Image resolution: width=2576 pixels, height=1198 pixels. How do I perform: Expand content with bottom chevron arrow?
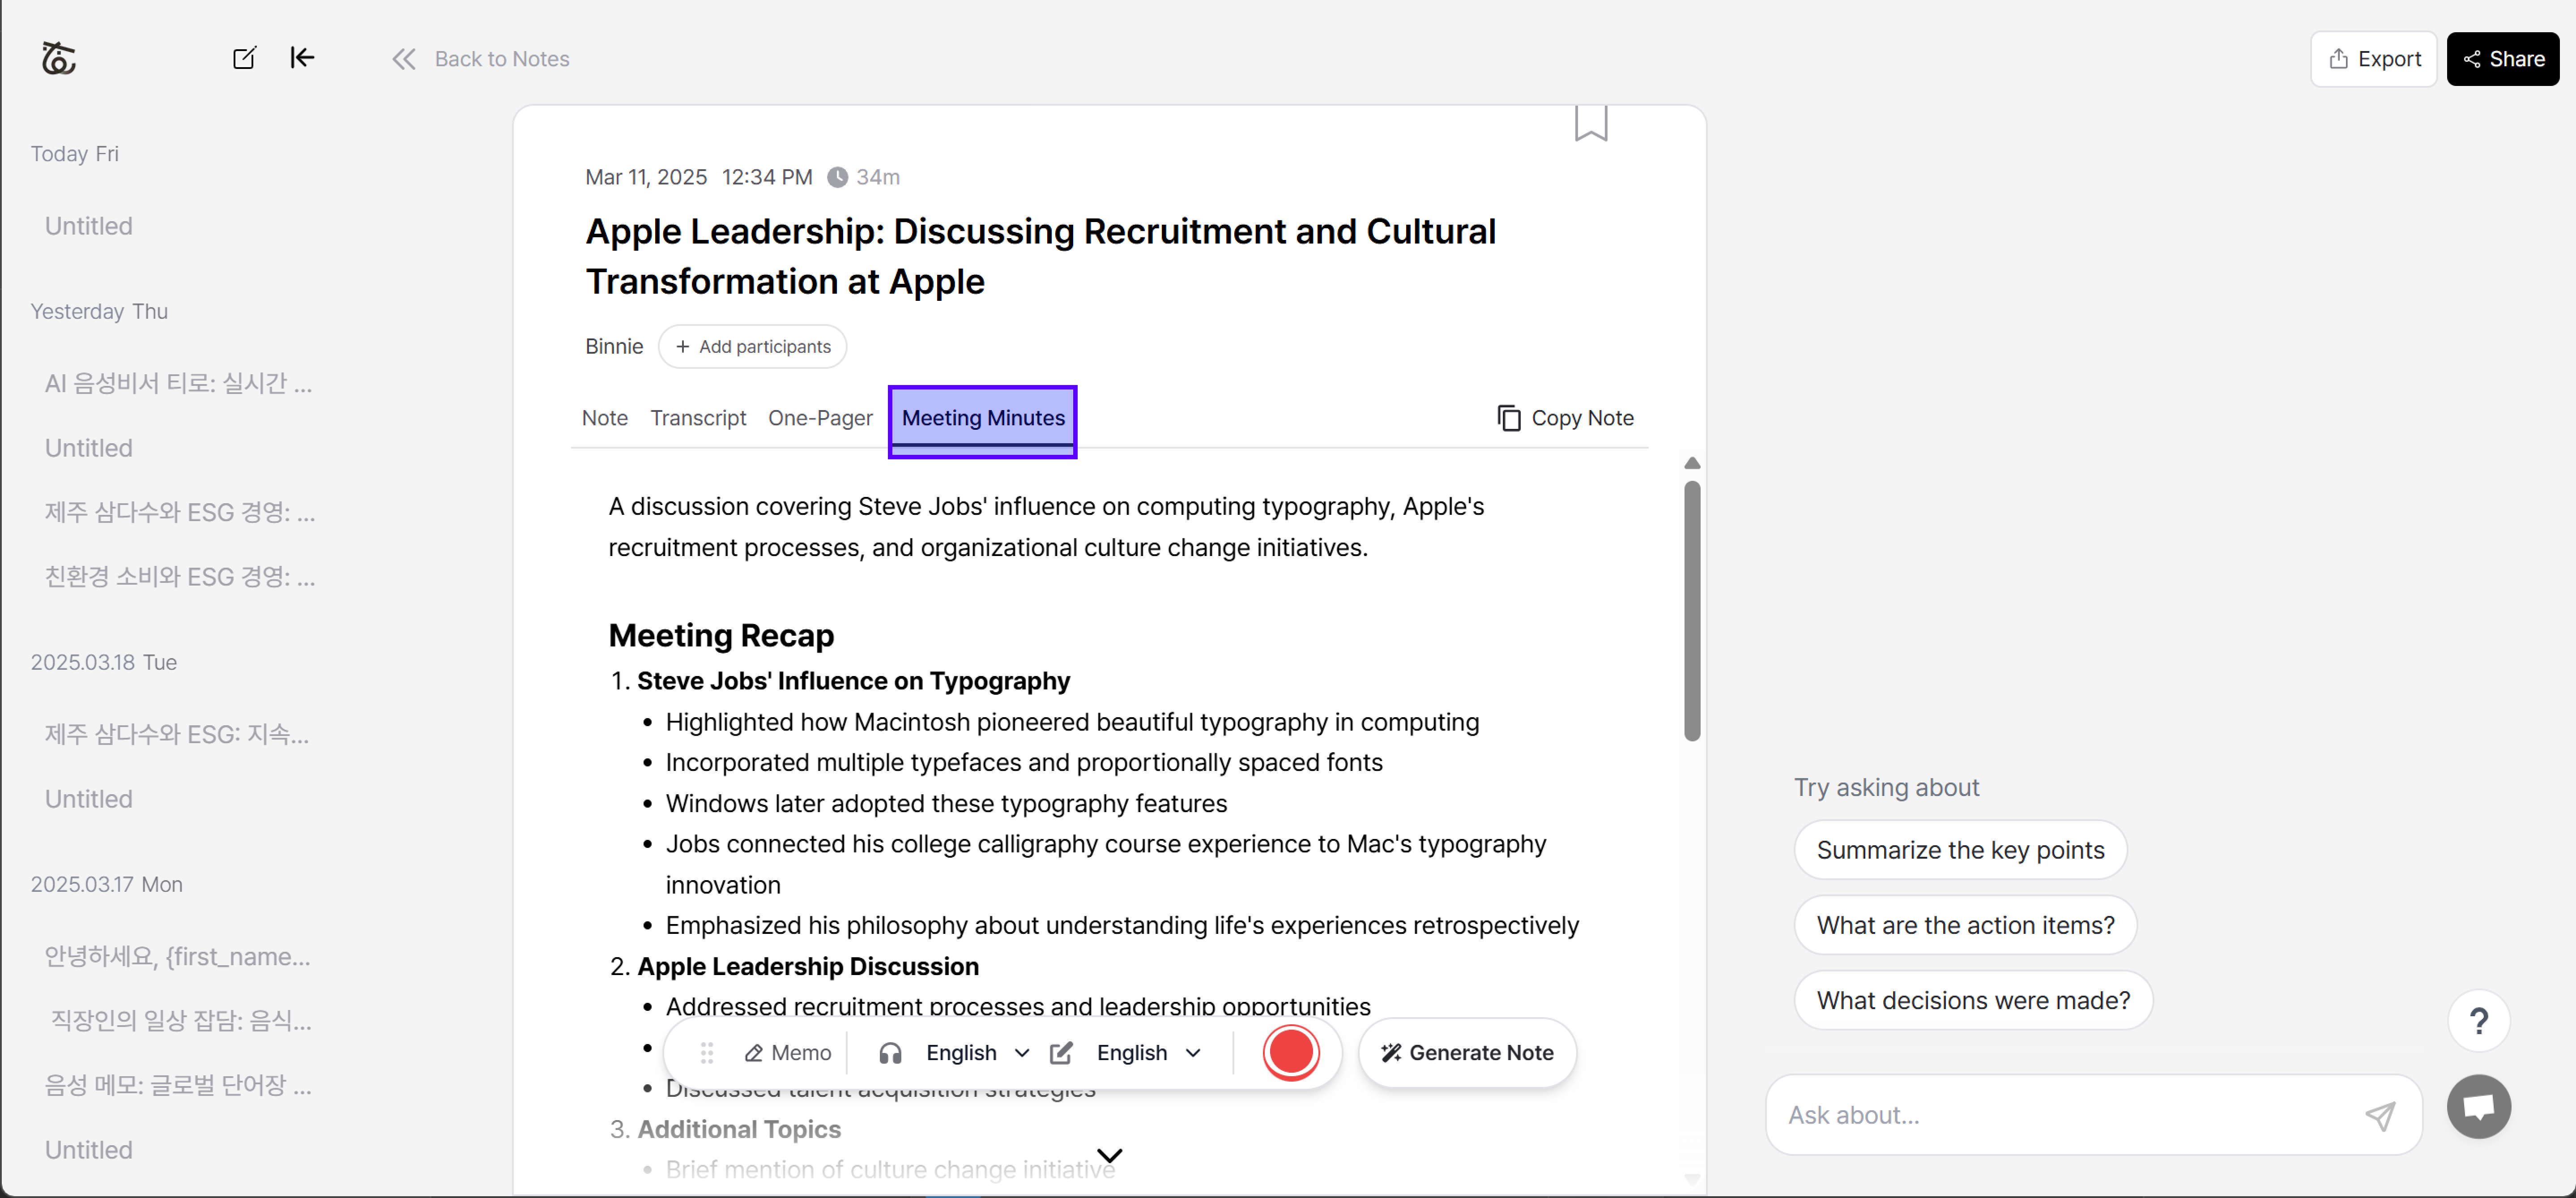point(1109,1156)
